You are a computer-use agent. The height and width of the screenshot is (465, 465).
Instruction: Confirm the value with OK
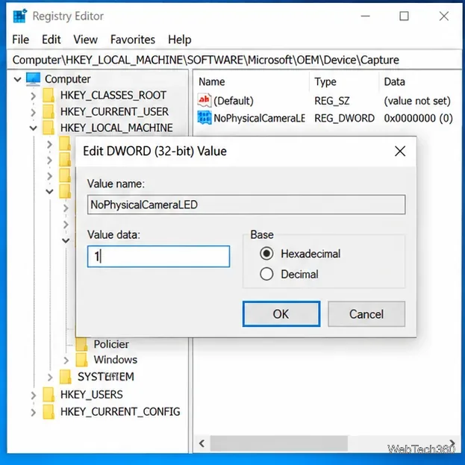[x=281, y=314]
